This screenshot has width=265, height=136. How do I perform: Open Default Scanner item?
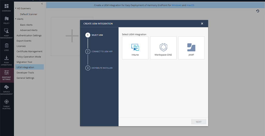pyautogui.click(x=28, y=14)
